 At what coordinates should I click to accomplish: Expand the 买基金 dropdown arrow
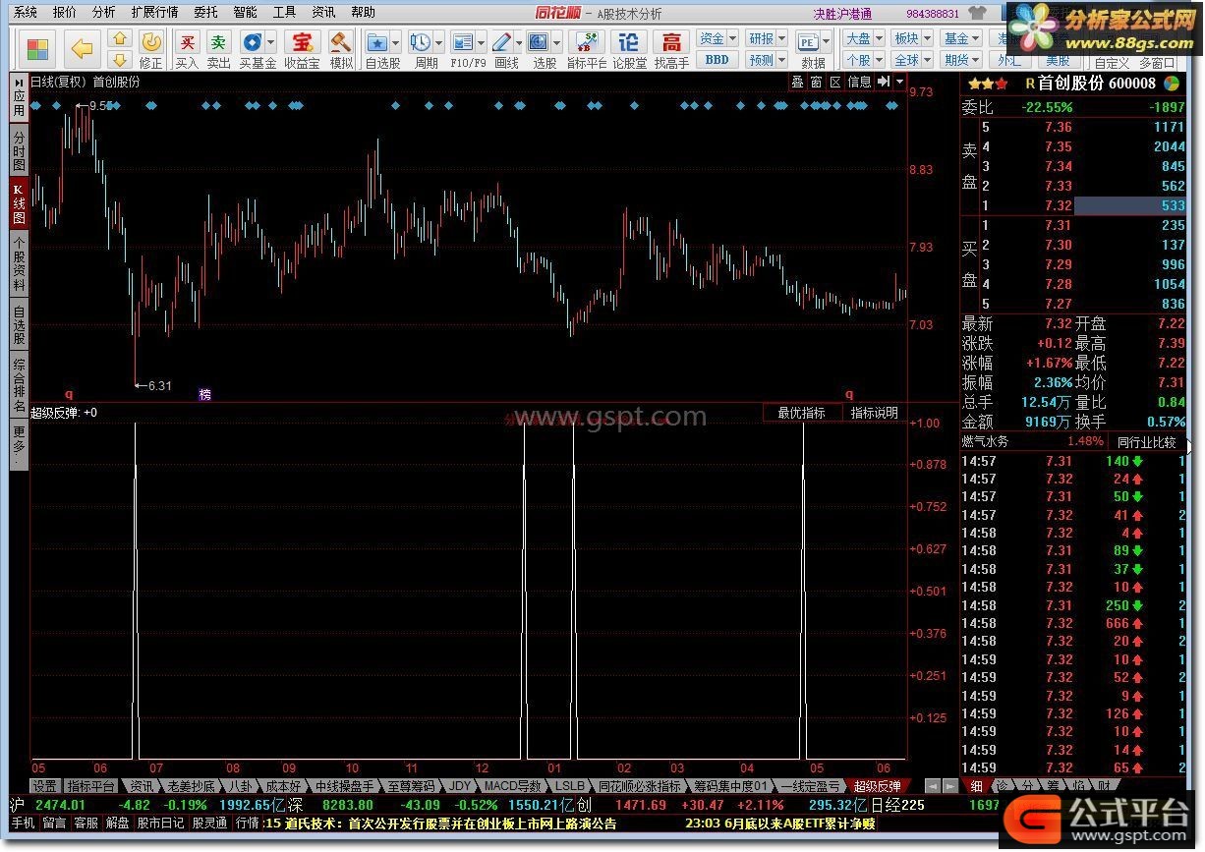point(272,43)
